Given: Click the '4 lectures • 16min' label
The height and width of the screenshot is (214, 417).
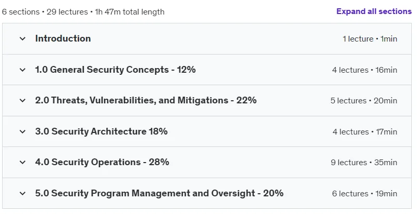Looking at the screenshot, I should tap(364, 70).
